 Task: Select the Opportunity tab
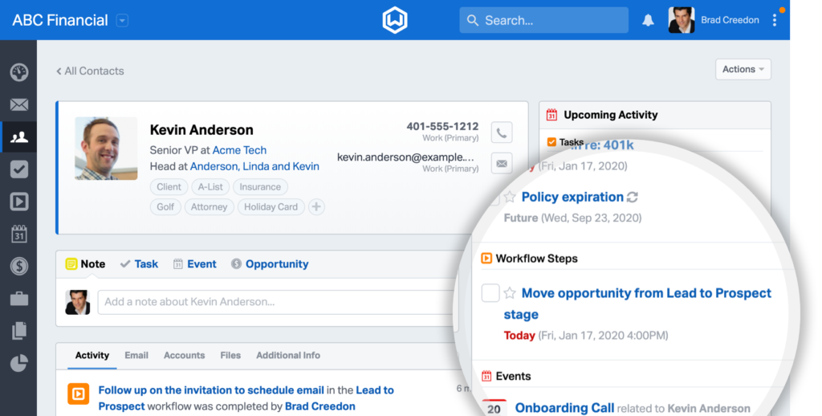(x=270, y=264)
